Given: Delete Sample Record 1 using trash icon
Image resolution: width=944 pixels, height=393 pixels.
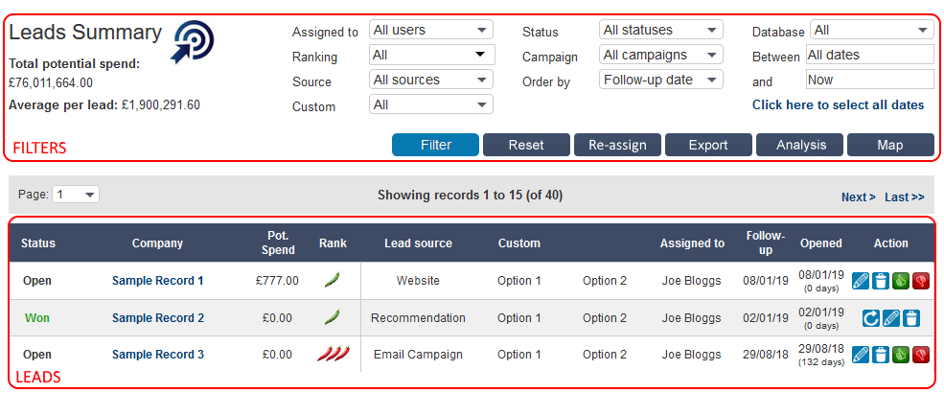Looking at the screenshot, I should pyautogui.click(x=881, y=281).
